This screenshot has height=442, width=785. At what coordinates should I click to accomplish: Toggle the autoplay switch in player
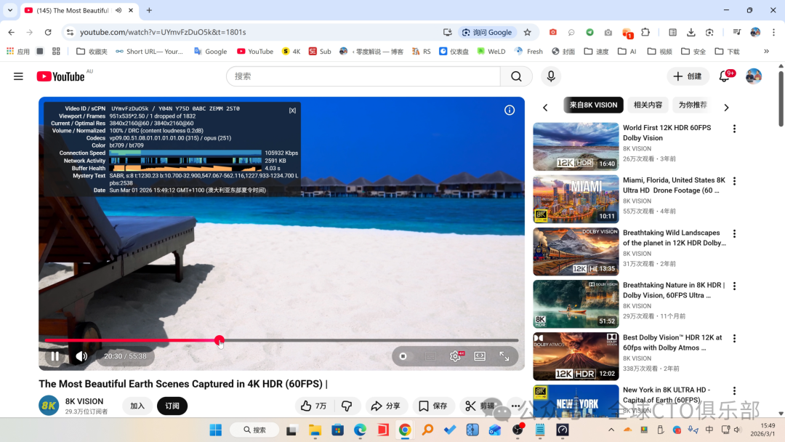[403, 356]
